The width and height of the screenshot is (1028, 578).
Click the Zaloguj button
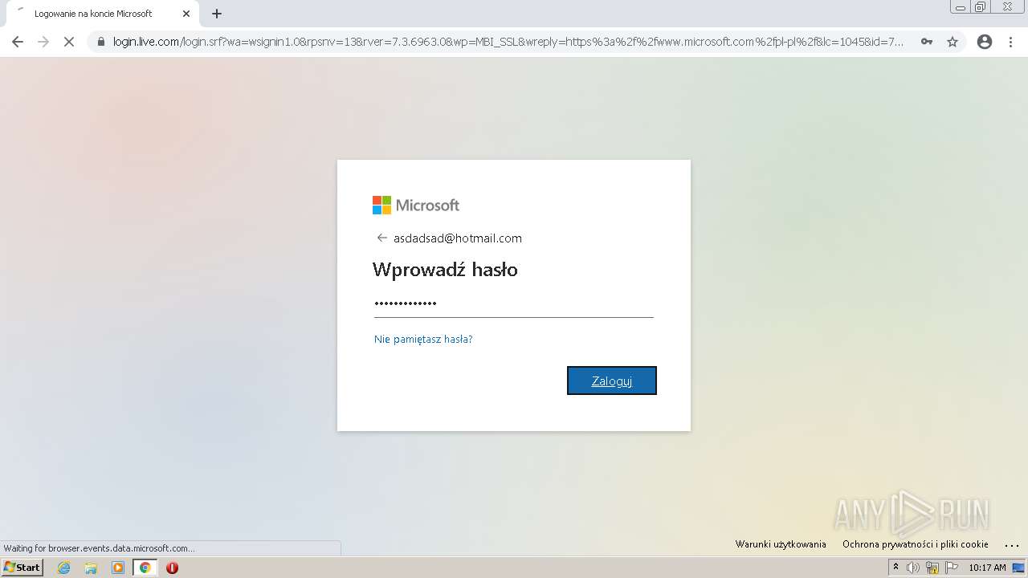pos(612,381)
